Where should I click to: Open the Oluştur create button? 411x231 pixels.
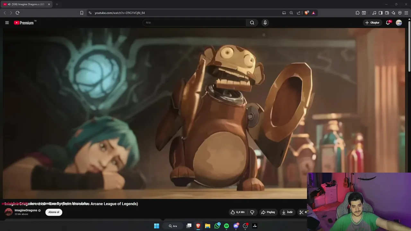click(x=372, y=22)
